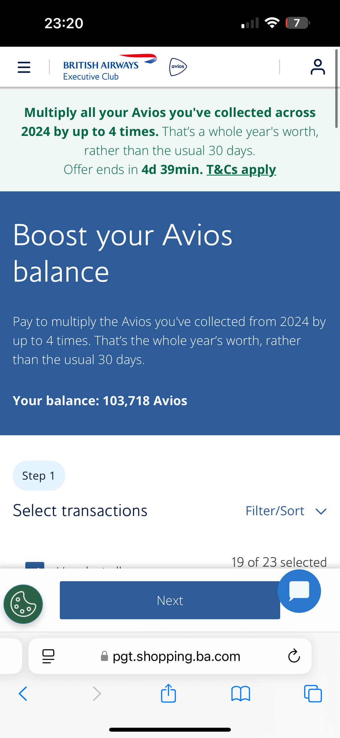Viewport: 340px width, 738px height.
Task: Reload the page with the refresh icon
Action: (x=293, y=656)
